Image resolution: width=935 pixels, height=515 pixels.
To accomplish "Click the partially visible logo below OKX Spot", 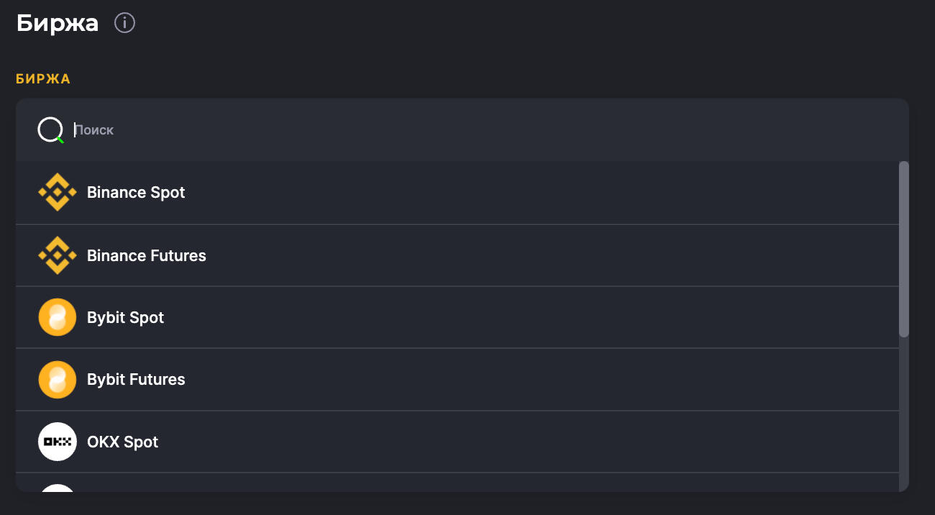I will [57, 488].
